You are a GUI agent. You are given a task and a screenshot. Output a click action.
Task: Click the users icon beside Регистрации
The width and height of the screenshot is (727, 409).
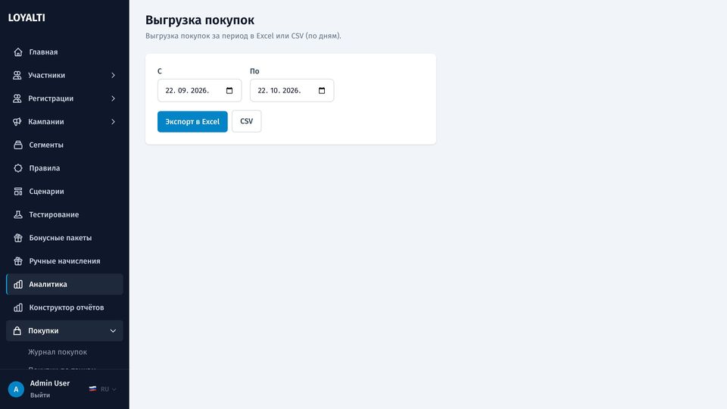click(x=17, y=98)
